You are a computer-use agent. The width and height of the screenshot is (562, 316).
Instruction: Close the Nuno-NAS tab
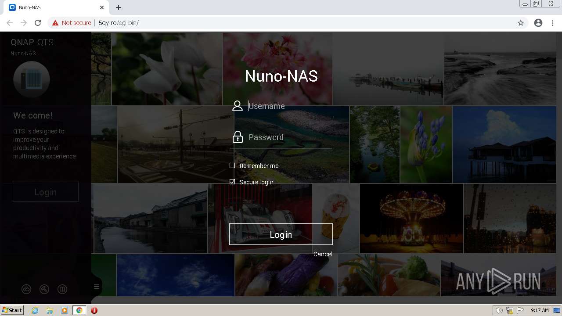click(x=102, y=7)
